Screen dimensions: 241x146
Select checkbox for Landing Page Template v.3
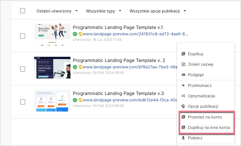pos(23,102)
